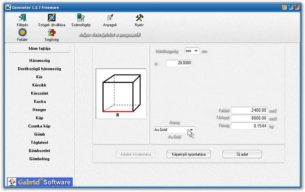The width and height of the screenshot is (305, 192).
Task: Click the Új adat button
Action: (x=242, y=154)
